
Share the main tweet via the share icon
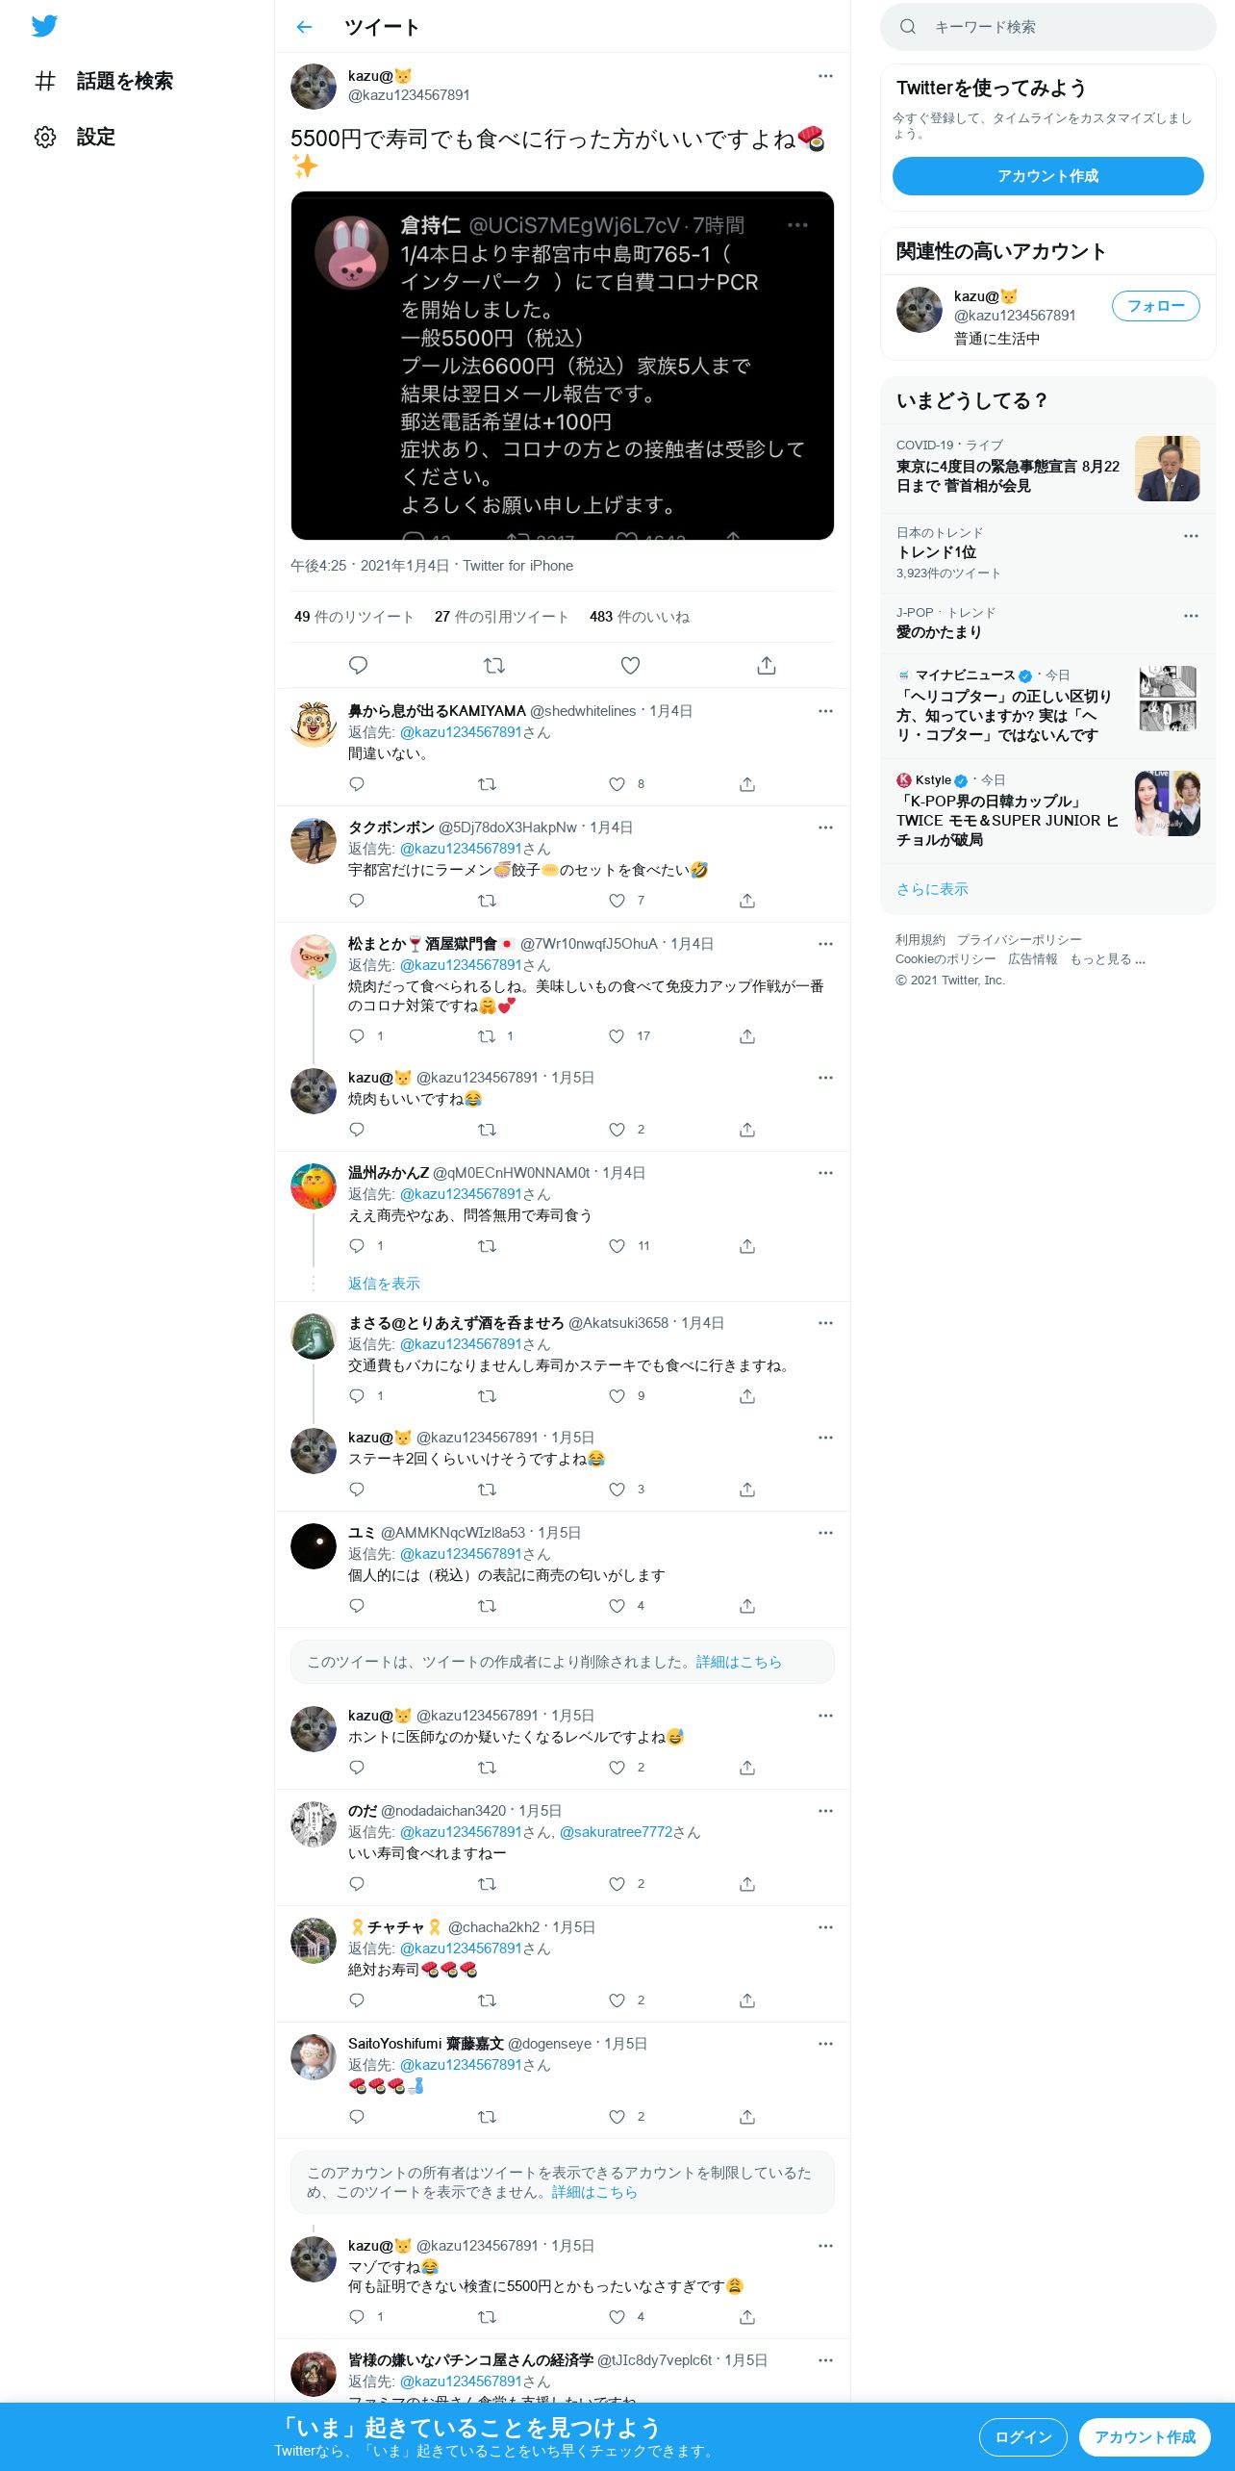[767, 665]
